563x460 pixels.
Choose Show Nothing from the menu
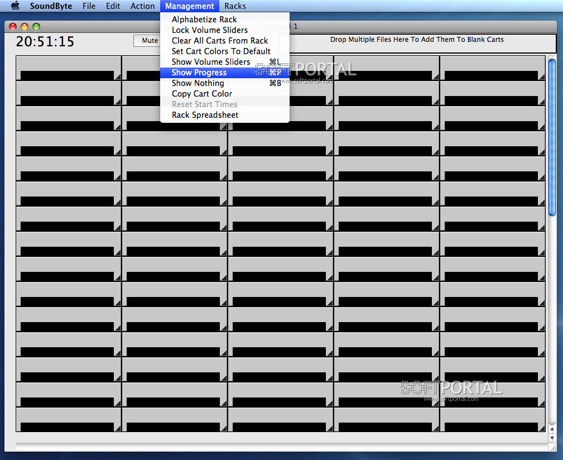coord(225,83)
